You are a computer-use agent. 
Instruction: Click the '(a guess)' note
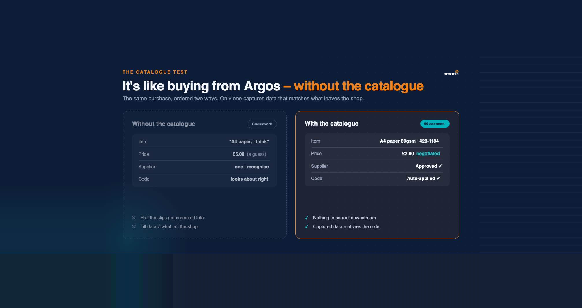pos(256,154)
